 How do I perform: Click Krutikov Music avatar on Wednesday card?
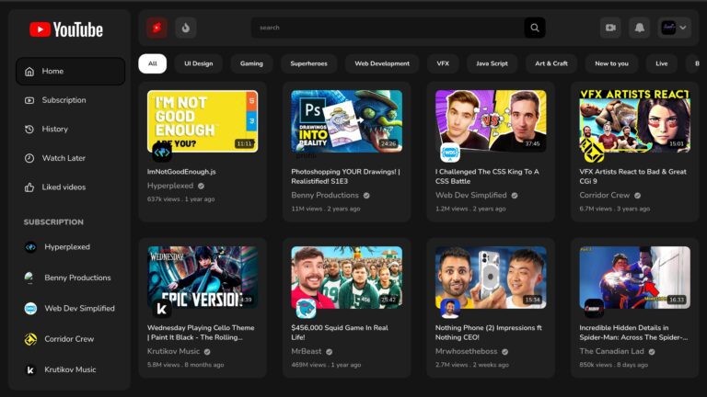(x=162, y=309)
